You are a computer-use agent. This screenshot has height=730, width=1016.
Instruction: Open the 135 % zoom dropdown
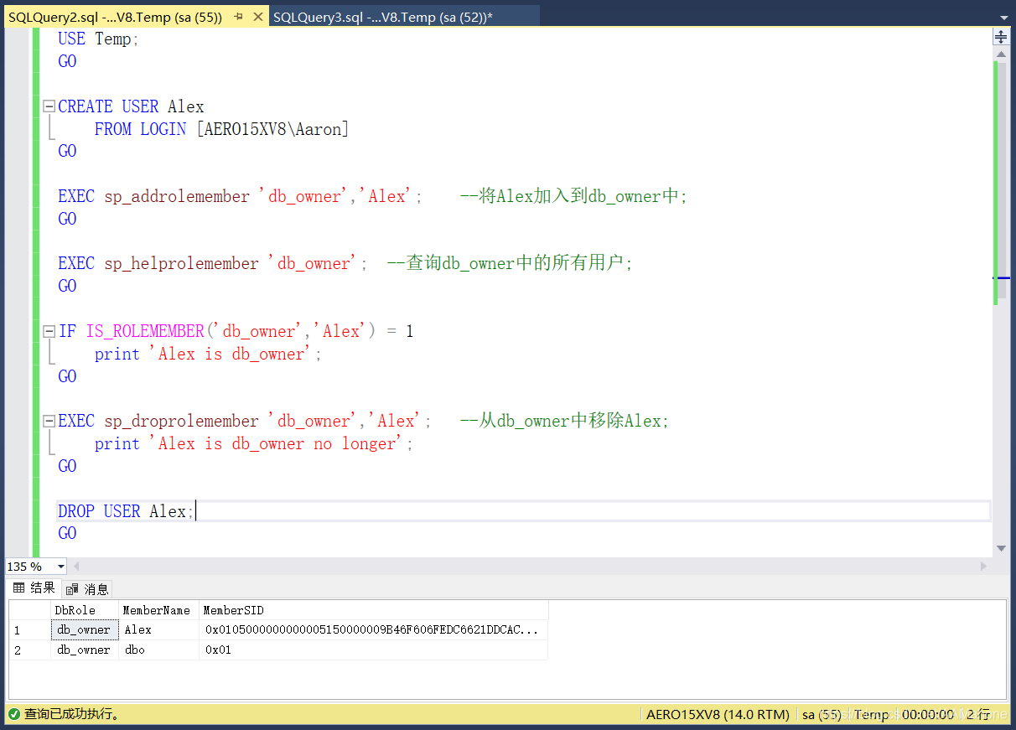60,567
